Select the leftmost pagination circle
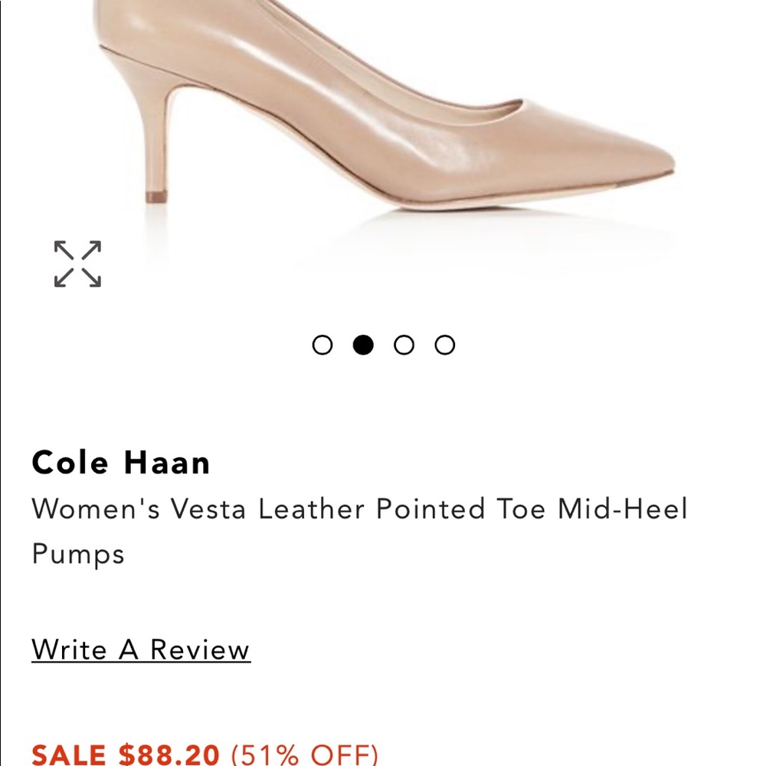This screenshot has height=766, width=766. (x=324, y=345)
